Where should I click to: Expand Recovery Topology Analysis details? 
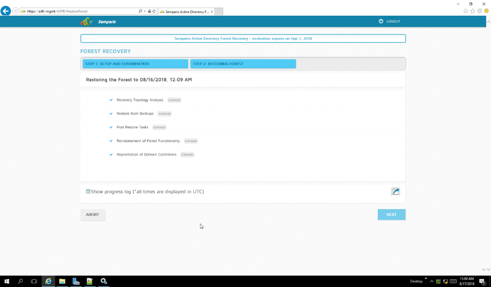tap(174, 100)
